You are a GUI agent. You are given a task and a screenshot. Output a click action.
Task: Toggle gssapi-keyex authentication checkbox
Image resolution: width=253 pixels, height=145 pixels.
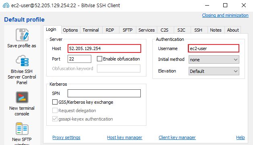tap(55, 119)
